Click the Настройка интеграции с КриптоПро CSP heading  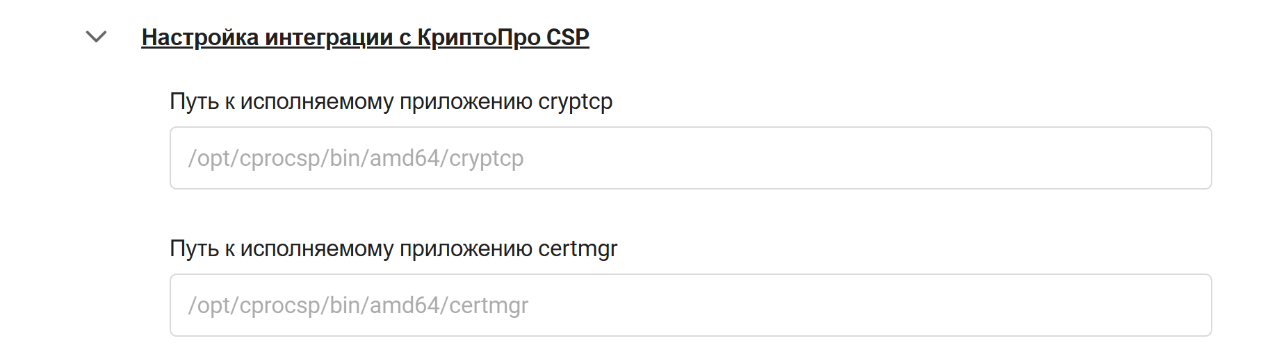coord(365,37)
